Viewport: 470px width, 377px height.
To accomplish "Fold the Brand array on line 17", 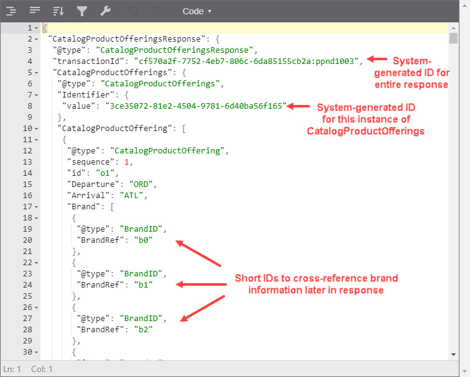I will 37,207.
